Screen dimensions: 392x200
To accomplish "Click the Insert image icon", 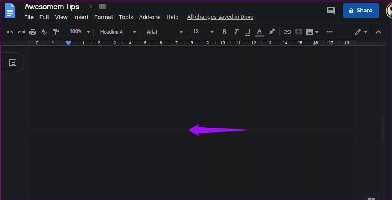I will [x=310, y=32].
